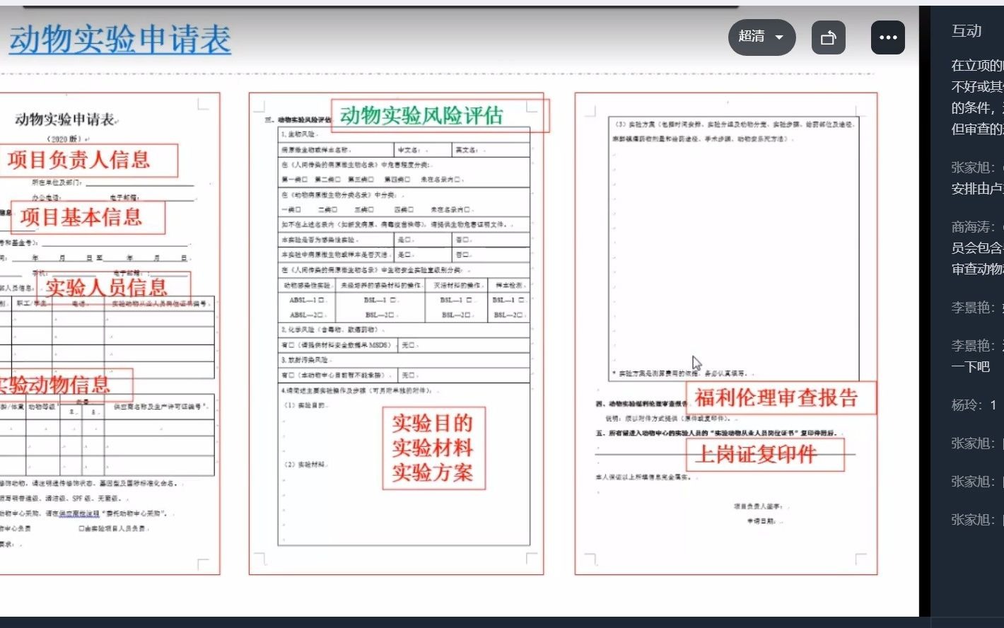This screenshot has width=1004, height=628.
Task: Click the 实验目的 实验材料 实验方案 box
Action: (x=433, y=448)
